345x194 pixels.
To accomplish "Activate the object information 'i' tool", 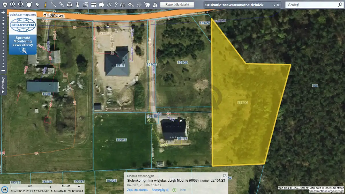I will [45, 5].
